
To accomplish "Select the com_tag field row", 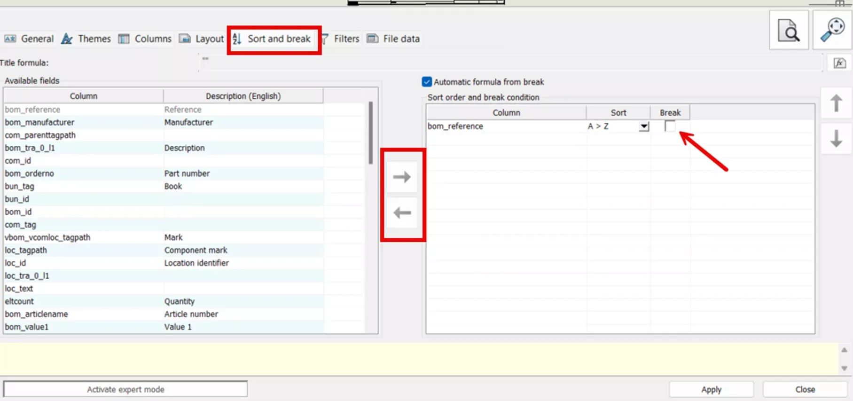I will (x=164, y=225).
